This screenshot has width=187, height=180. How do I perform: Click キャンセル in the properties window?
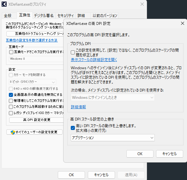point(101,175)
